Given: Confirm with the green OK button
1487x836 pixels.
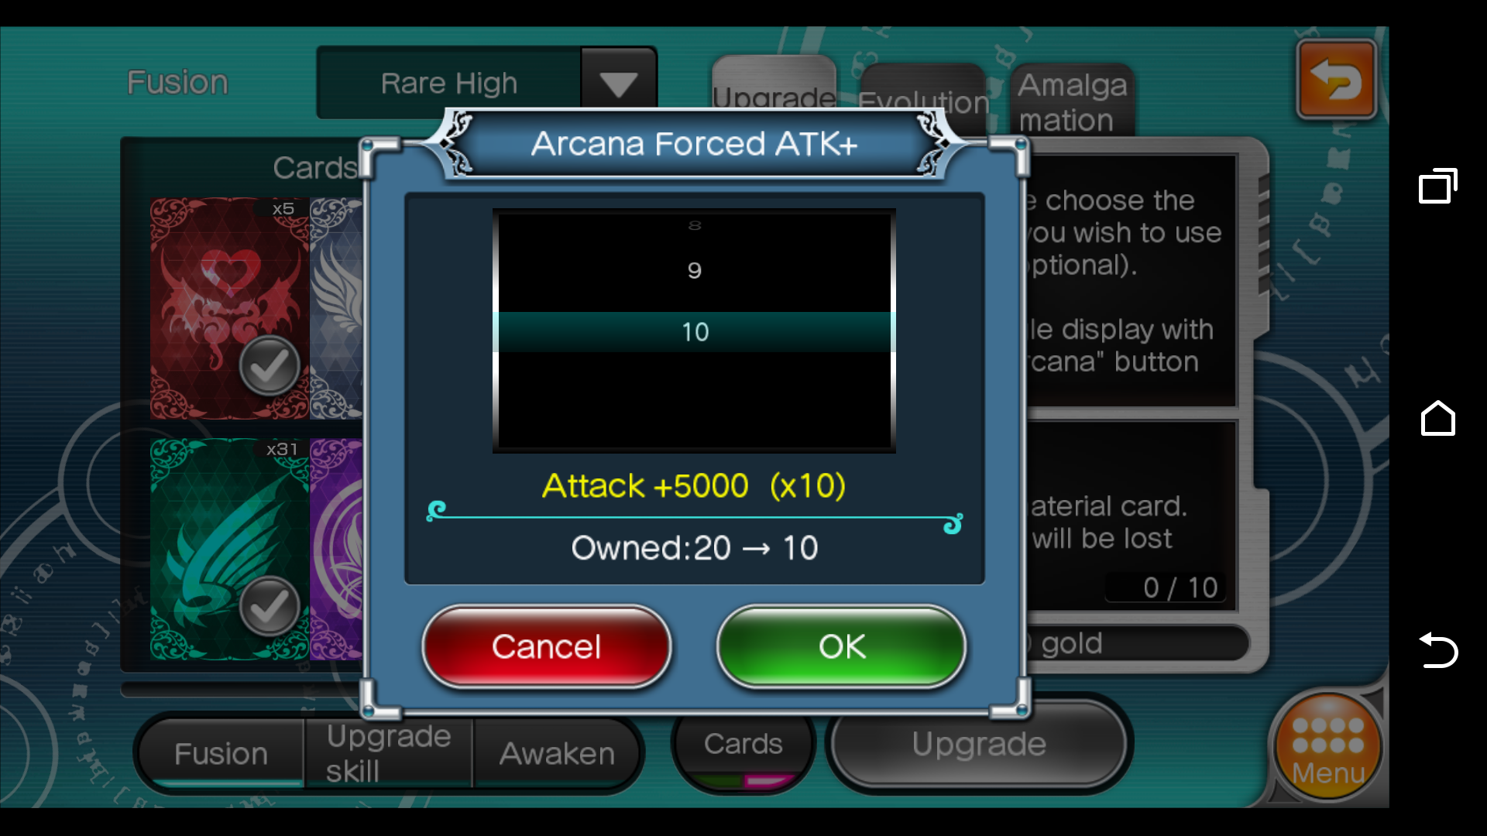Looking at the screenshot, I should tap(842, 647).
